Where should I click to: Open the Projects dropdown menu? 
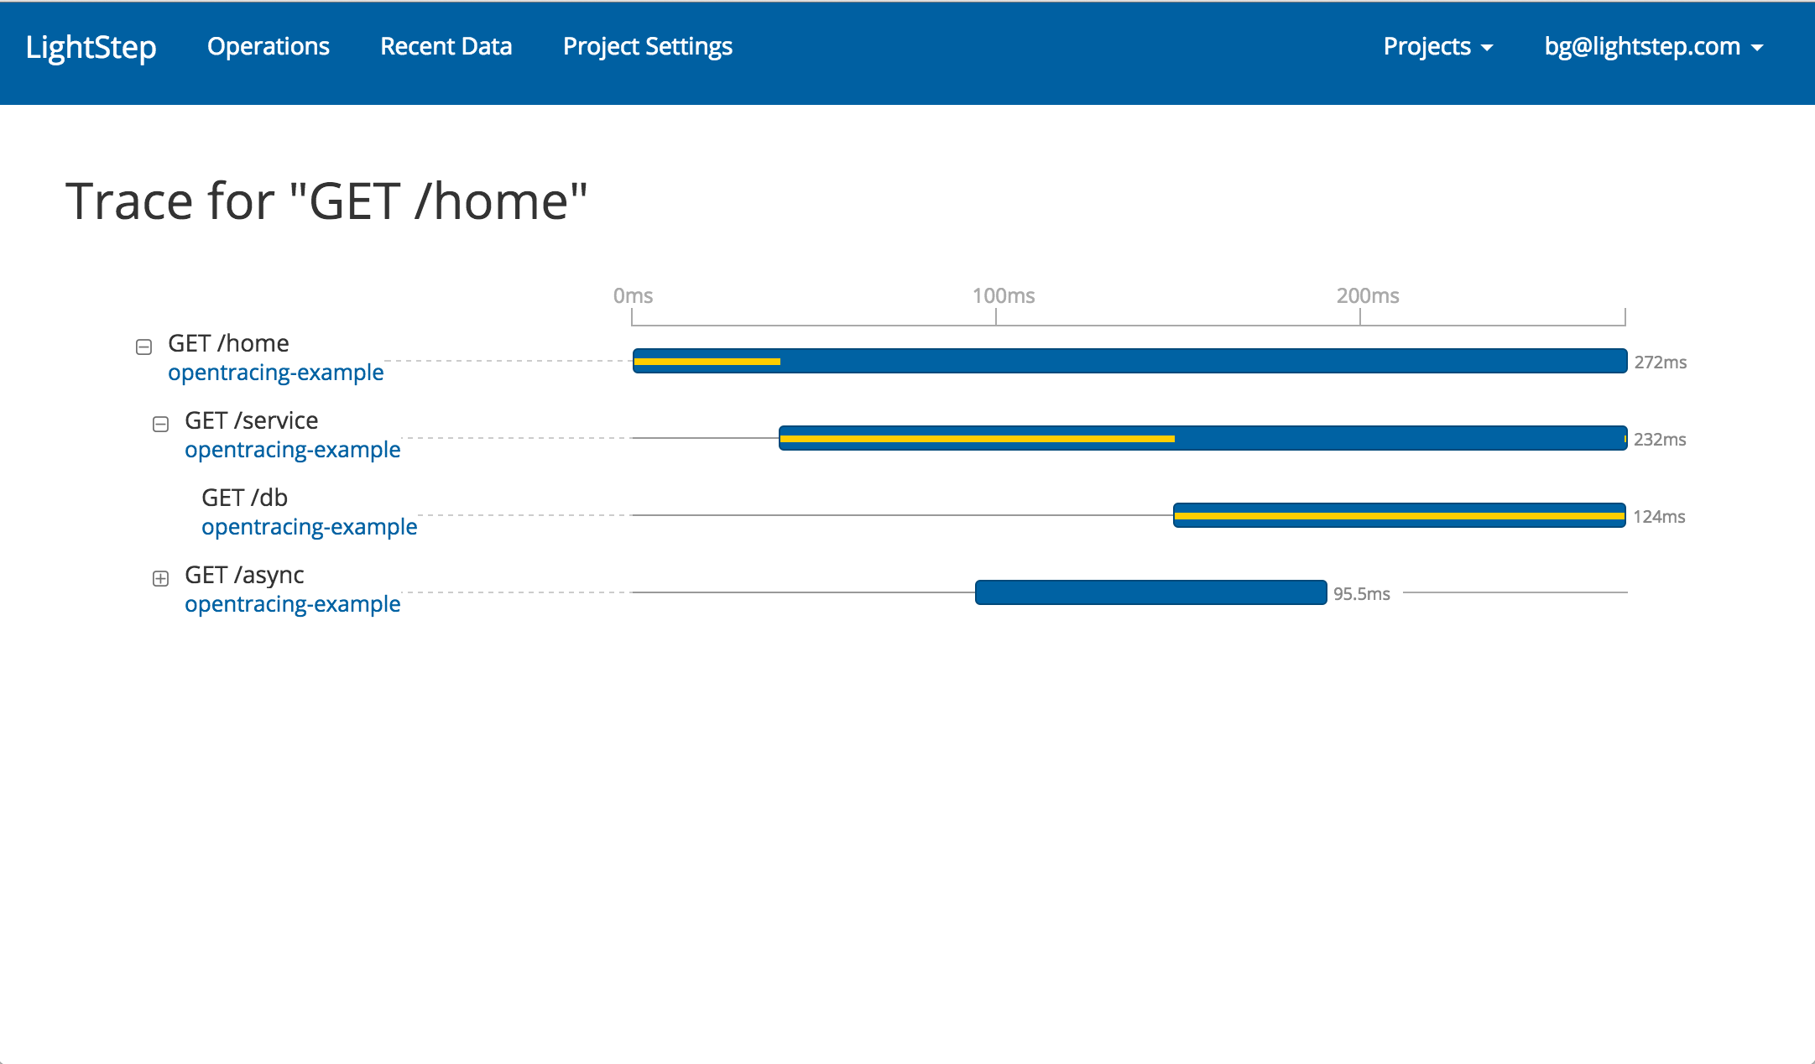pyautogui.click(x=1437, y=47)
